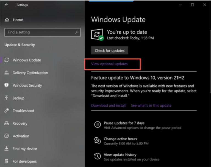Select Pause updates for 7 days
The image size is (211, 167).
point(124,123)
